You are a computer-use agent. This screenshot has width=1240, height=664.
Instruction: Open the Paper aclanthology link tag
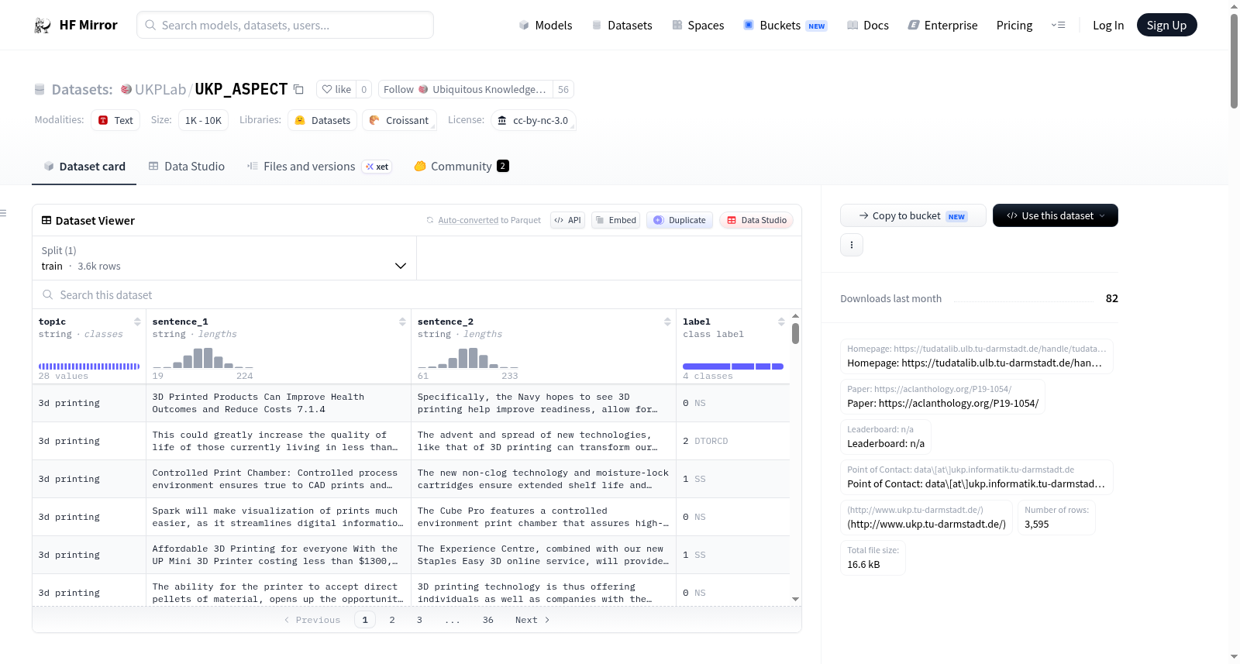[x=943, y=397]
